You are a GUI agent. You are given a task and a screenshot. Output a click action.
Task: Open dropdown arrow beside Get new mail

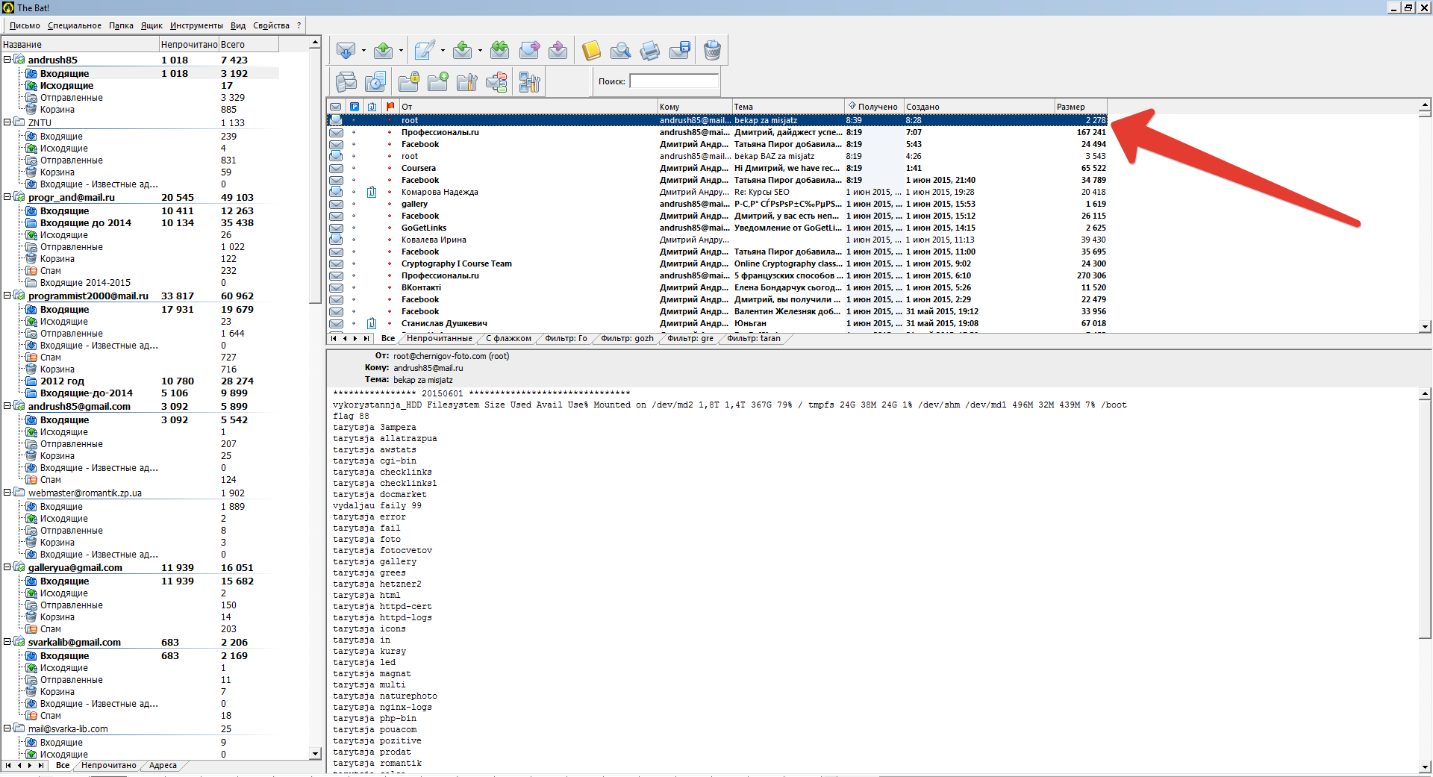click(363, 51)
